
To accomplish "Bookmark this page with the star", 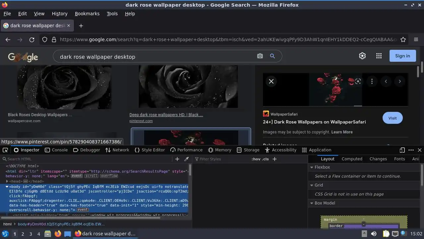I will (403, 40).
